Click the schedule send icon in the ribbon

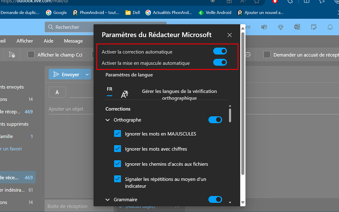(x=12, y=55)
